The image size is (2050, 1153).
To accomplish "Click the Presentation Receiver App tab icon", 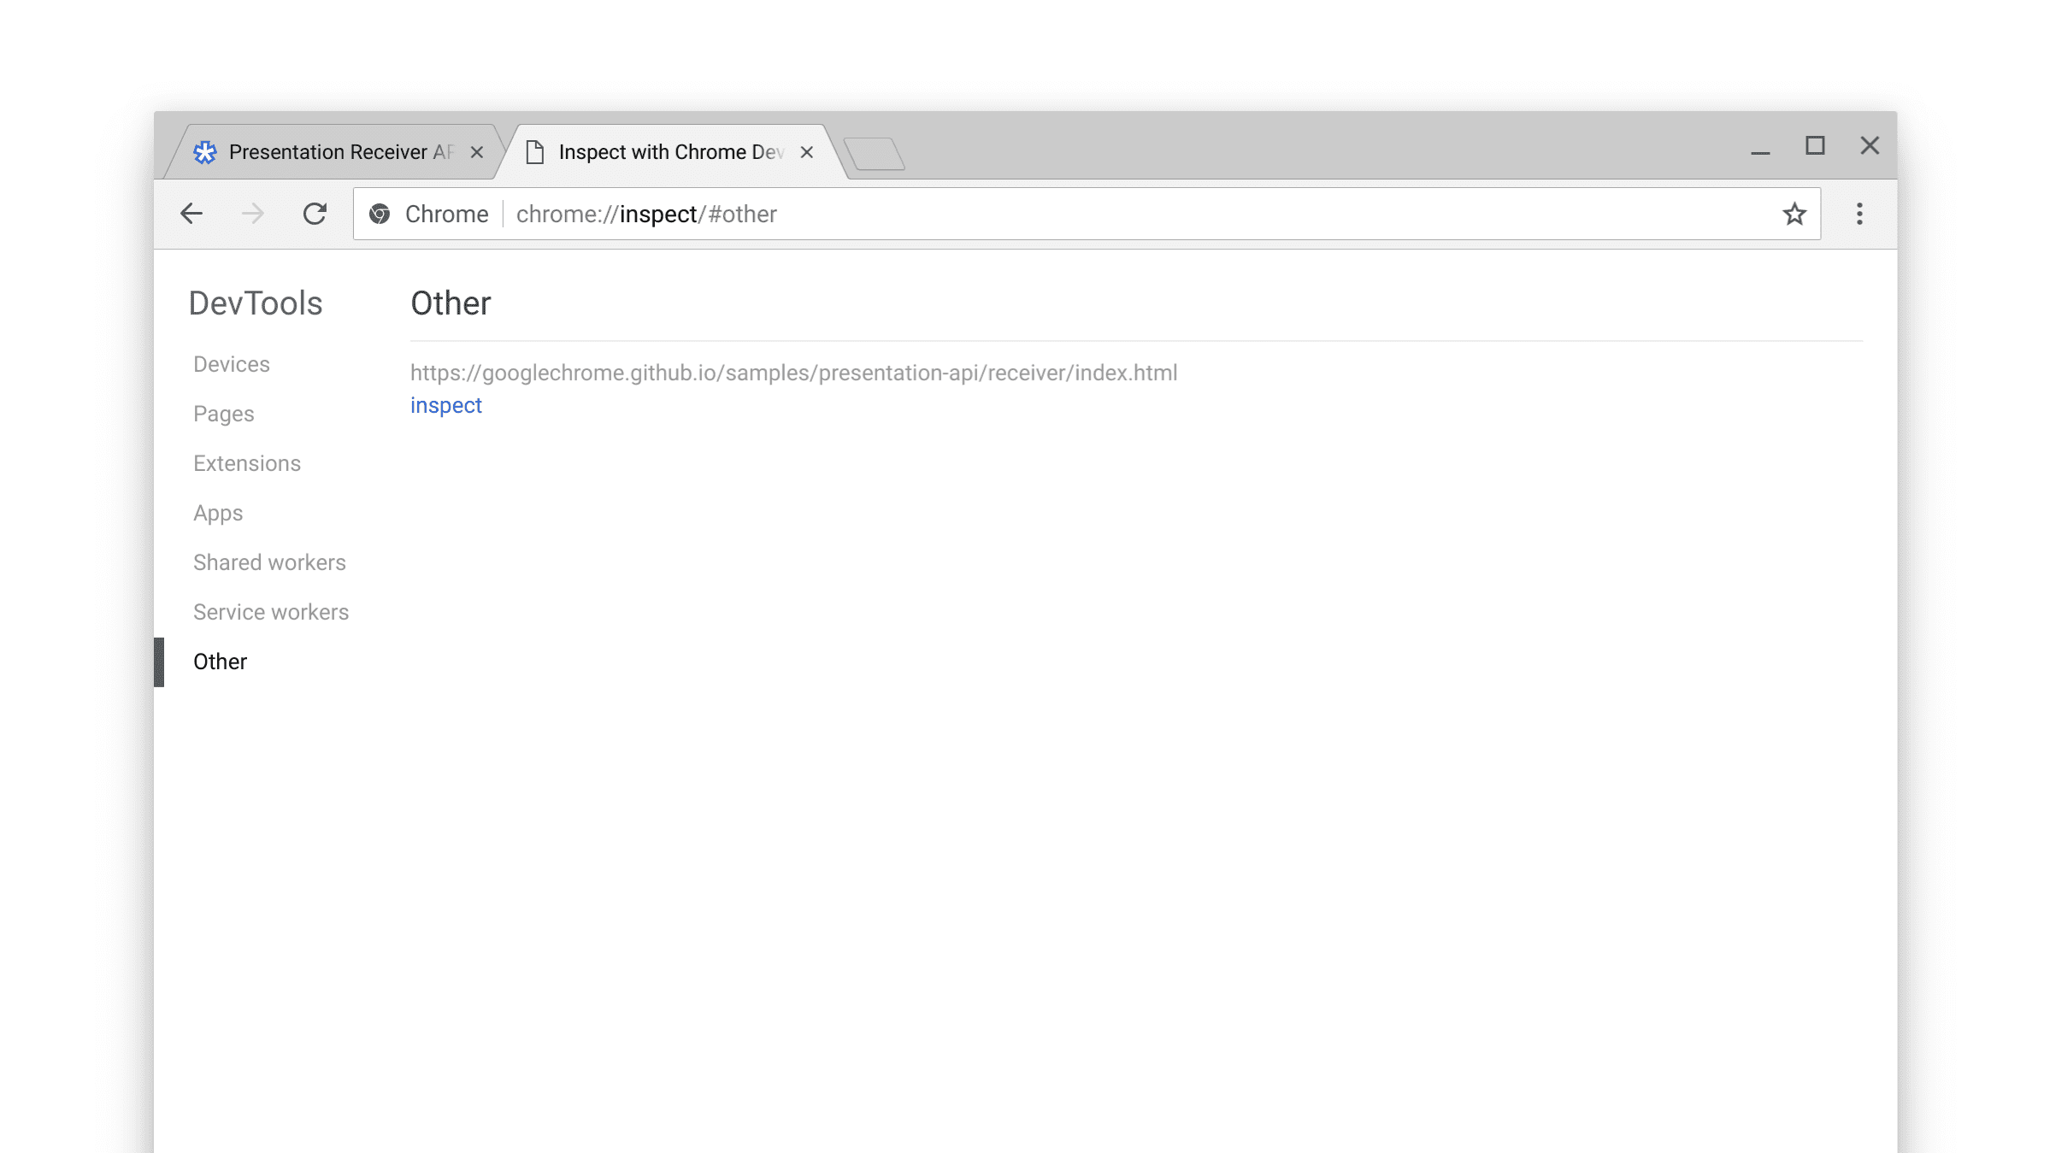I will pyautogui.click(x=205, y=152).
